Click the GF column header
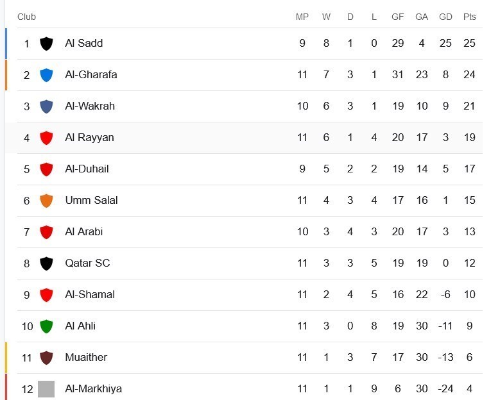The width and height of the screenshot is (491, 400). point(398,17)
